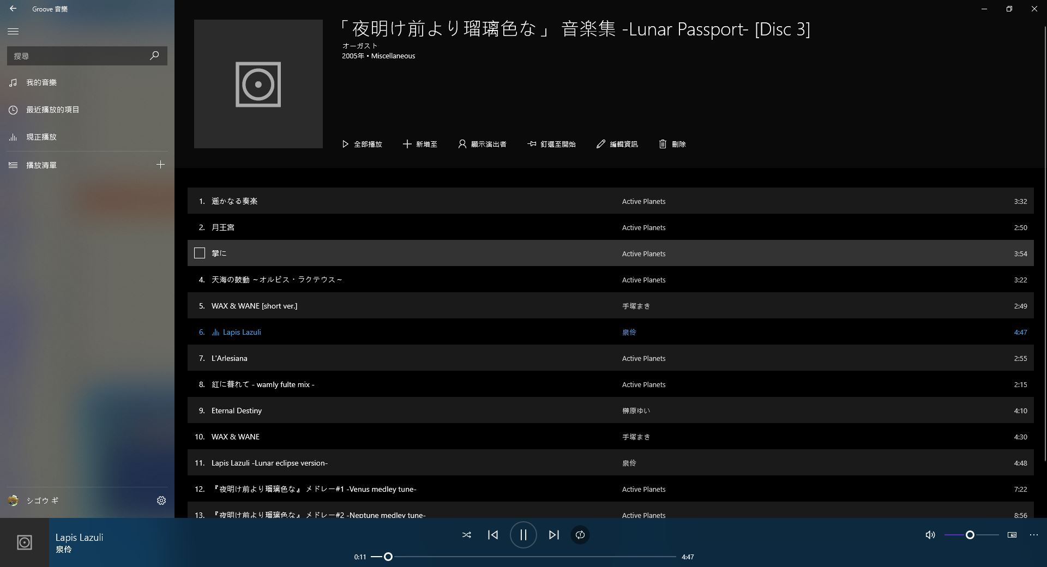The image size is (1047, 567).
Task: Click the 4:47 duration of Lapis Lazuli
Action: (1020, 332)
